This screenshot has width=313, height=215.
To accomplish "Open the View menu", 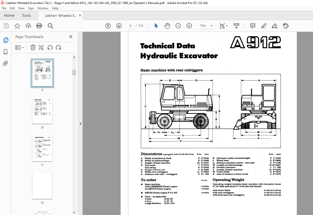I will click(22, 8).
